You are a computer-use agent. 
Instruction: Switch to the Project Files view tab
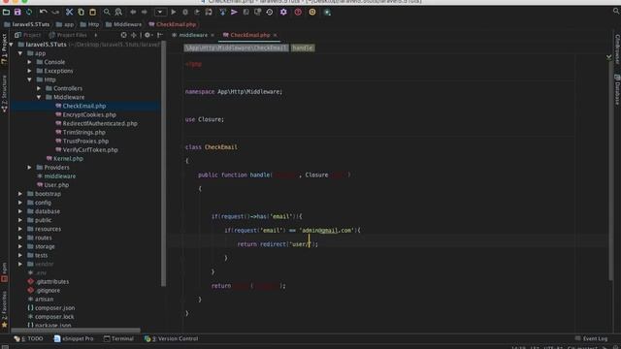pos(68,35)
